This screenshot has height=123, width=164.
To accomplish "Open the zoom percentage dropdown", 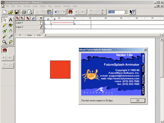I will pyautogui.click(x=126, y=12).
